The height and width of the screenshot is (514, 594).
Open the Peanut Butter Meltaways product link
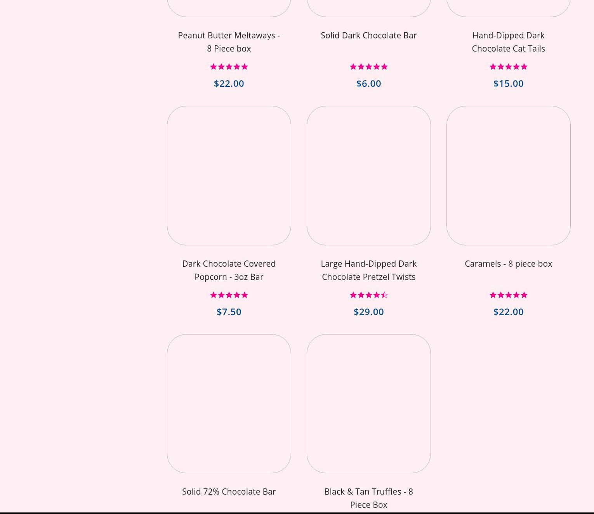[x=229, y=42]
